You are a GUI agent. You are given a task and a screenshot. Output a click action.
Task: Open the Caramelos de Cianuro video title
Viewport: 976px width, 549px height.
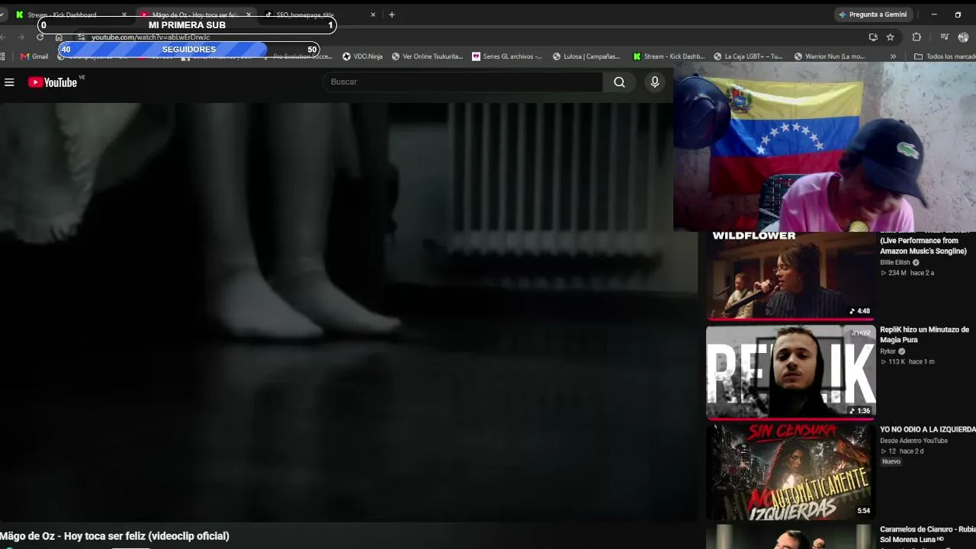point(928,535)
